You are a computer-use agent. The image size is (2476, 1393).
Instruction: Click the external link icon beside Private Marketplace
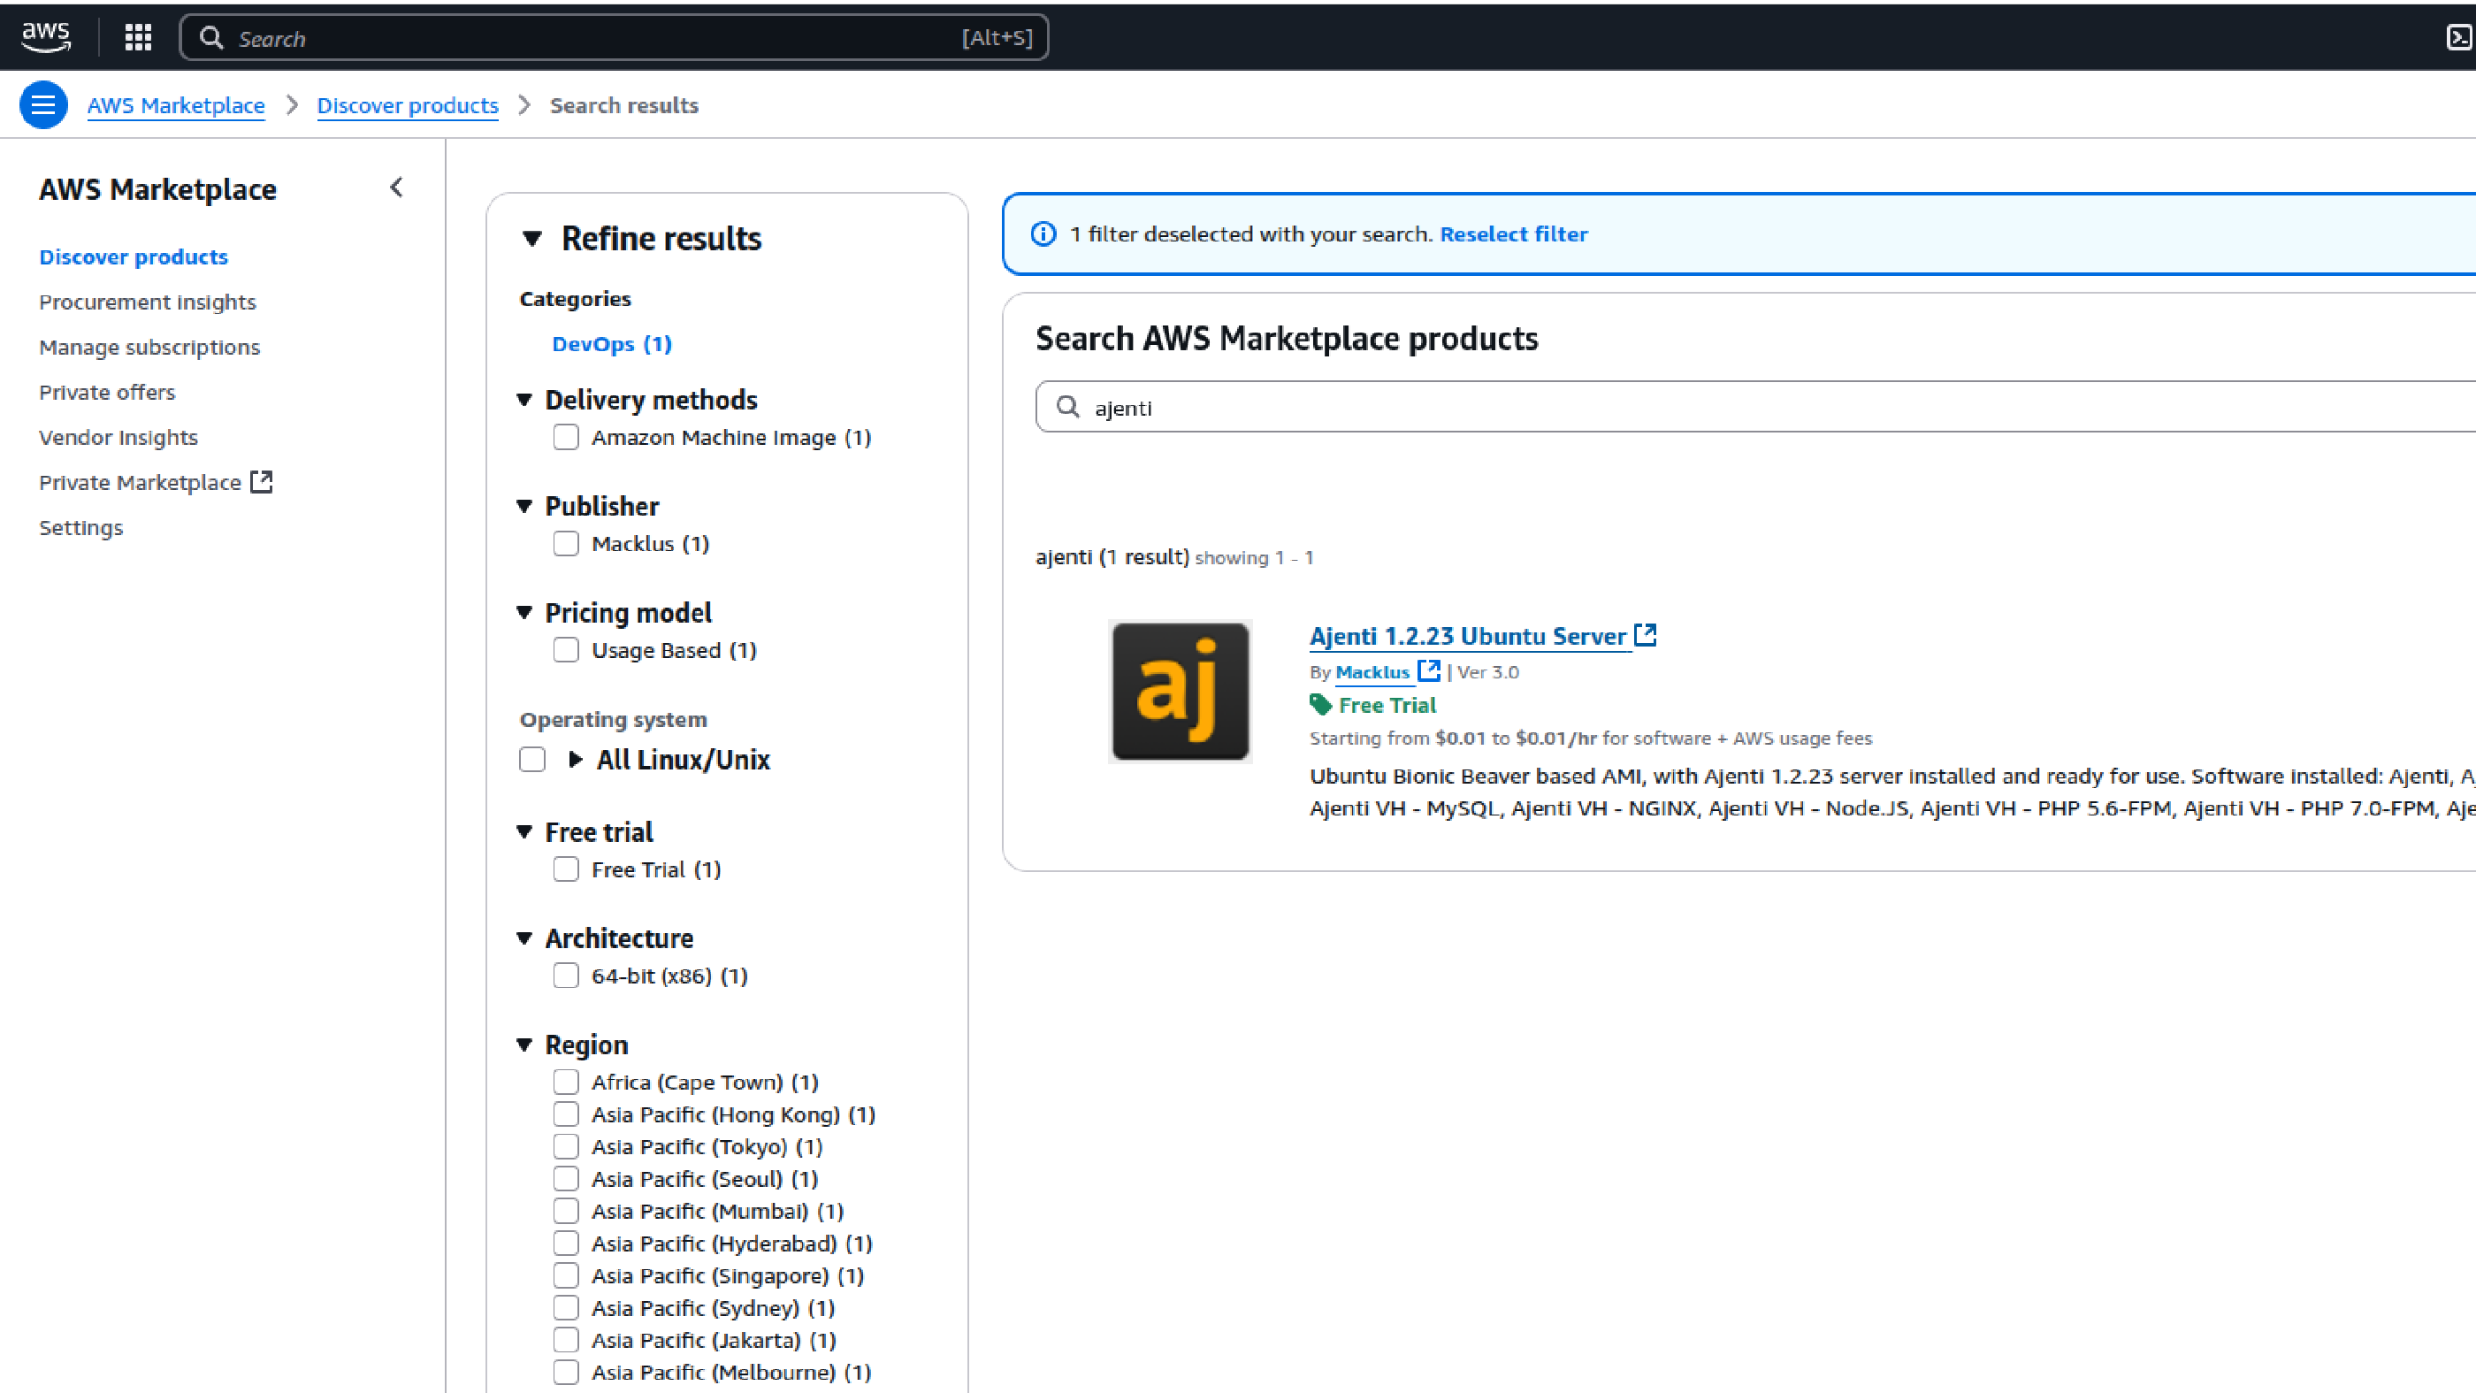[x=262, y=482]
